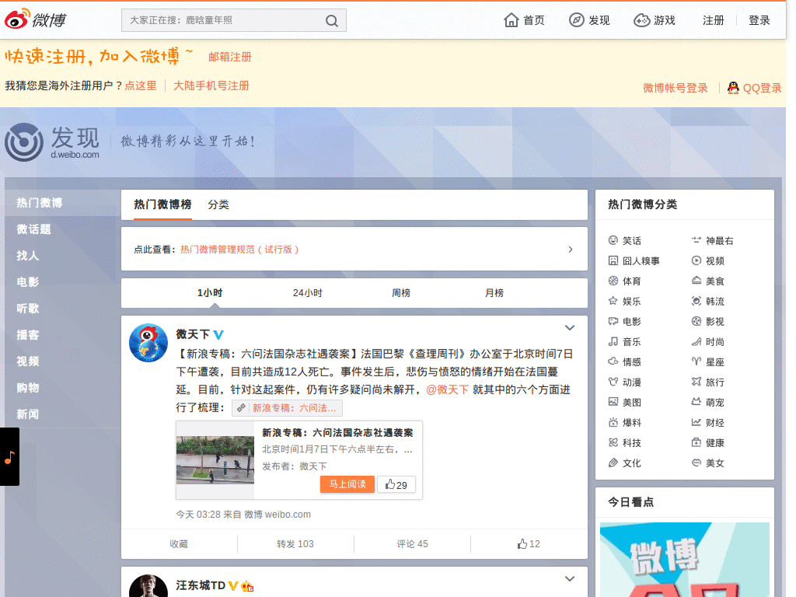This screenshot has height=597, width=796.
Task: Click 转发 103 under the post
Action: point(295,544)
